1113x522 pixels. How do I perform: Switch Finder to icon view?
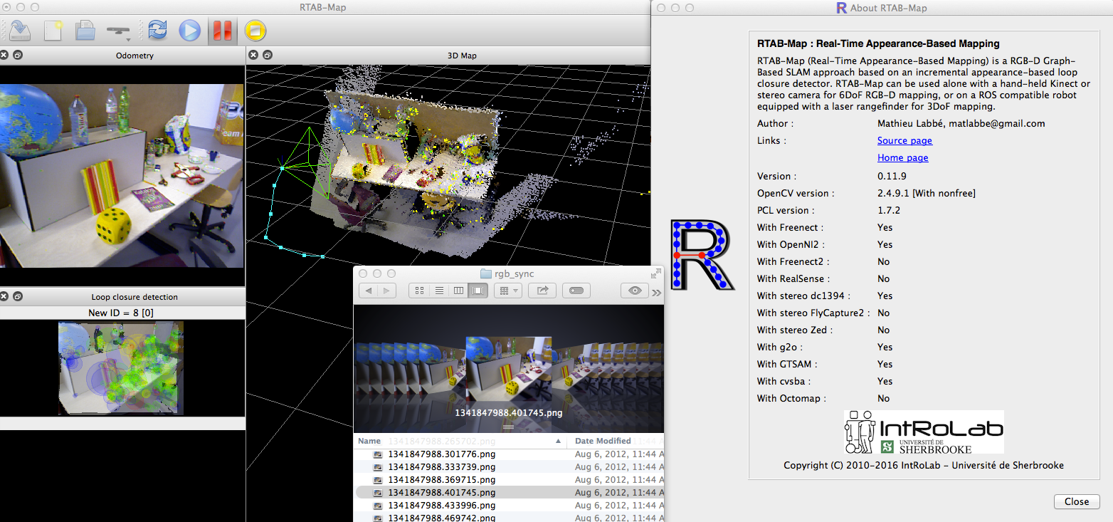[419, 291]
